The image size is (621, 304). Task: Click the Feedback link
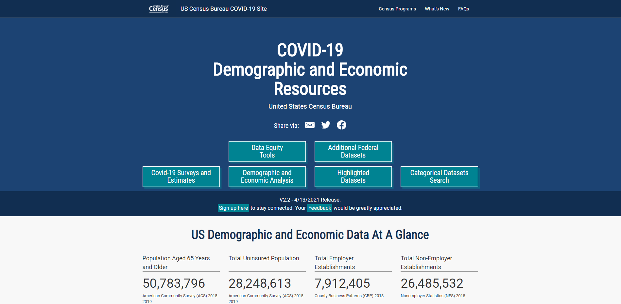pyautogui.click(x=319, y=208)
